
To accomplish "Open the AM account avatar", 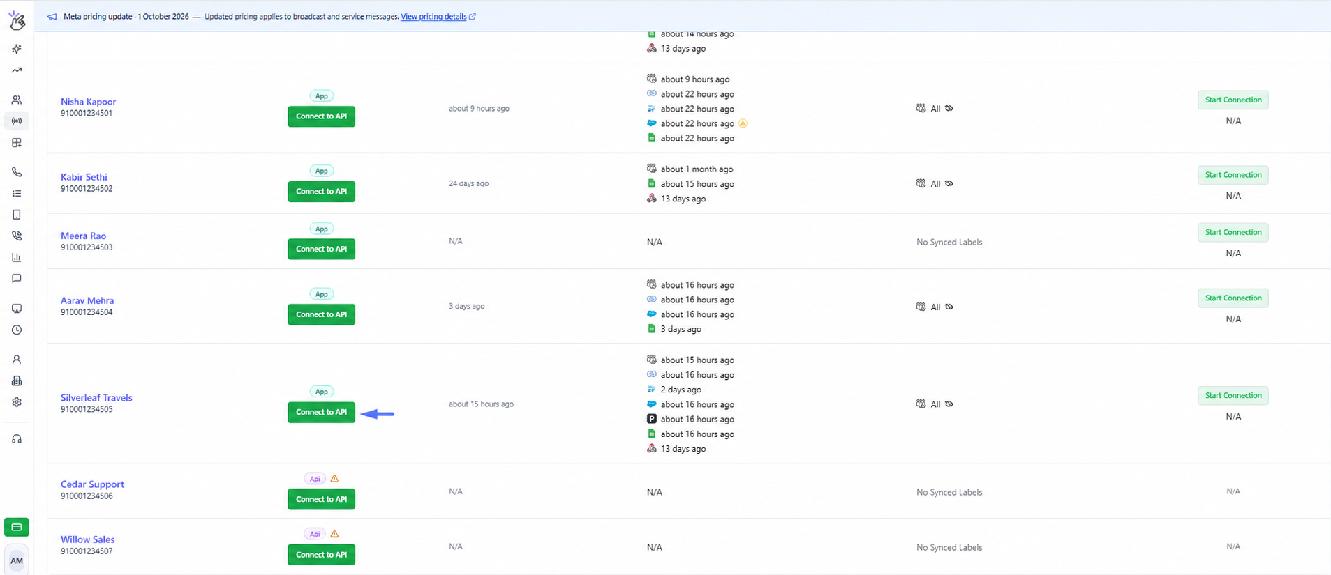I will pos(17,560).
